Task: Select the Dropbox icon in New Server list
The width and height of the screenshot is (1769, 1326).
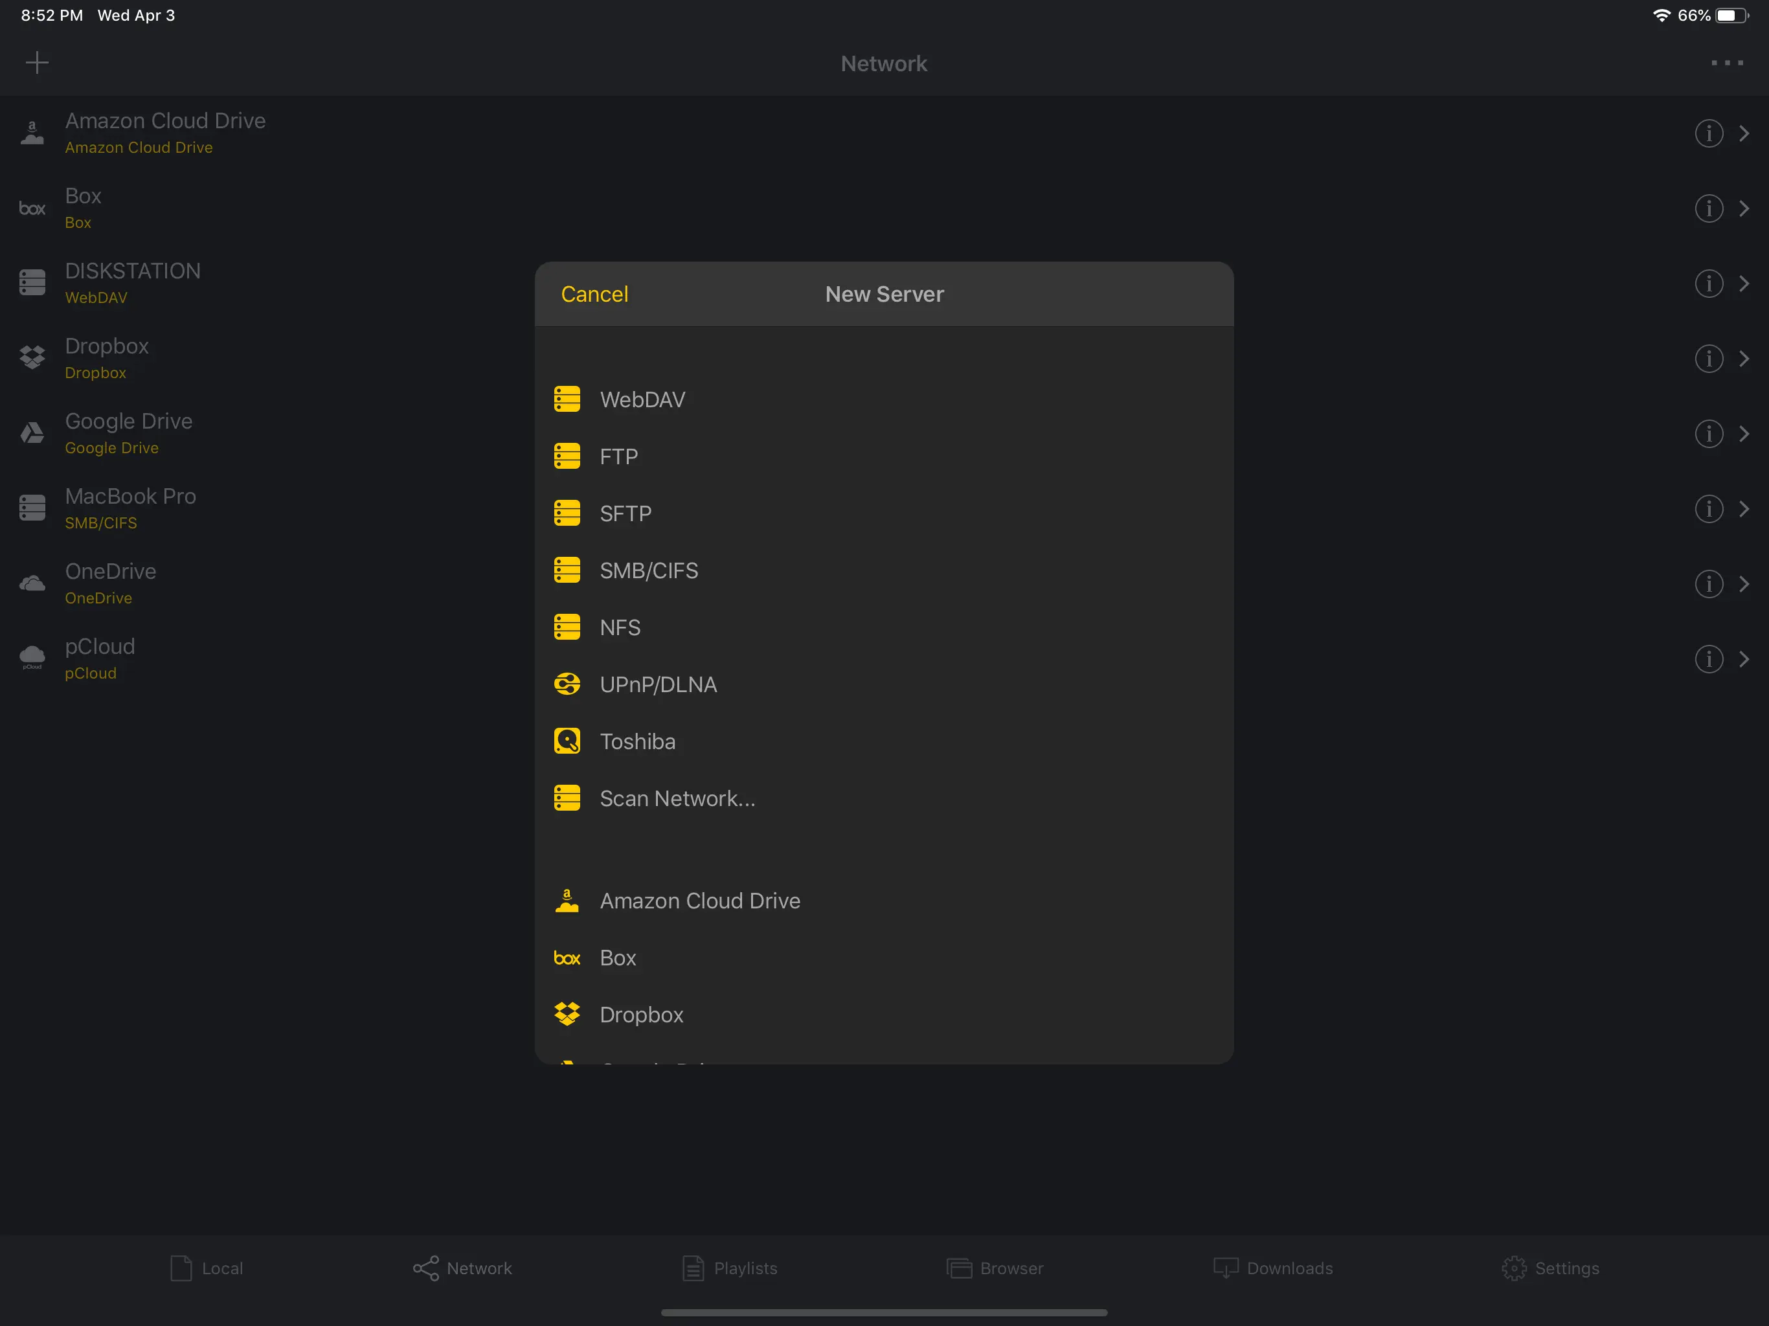Action: [567, 1015]
